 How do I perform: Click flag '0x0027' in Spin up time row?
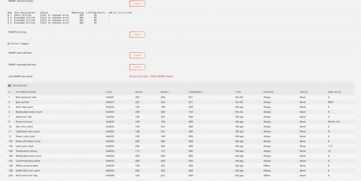(110, 102)
